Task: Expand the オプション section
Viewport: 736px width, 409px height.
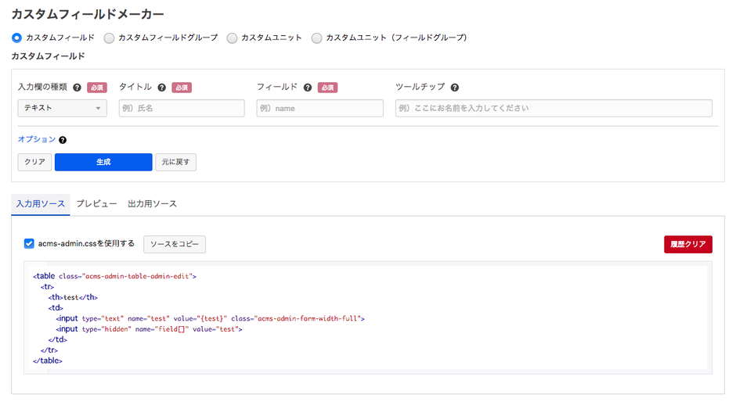Action: click(x=37, y=139)
